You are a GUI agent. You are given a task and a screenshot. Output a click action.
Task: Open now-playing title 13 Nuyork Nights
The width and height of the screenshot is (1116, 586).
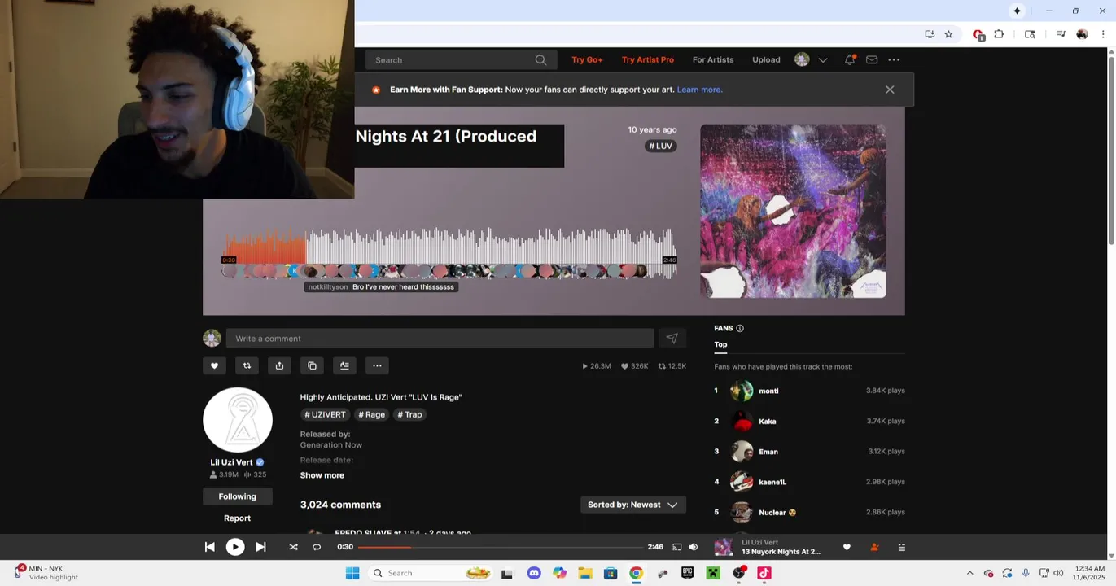(x=781, y=552)
